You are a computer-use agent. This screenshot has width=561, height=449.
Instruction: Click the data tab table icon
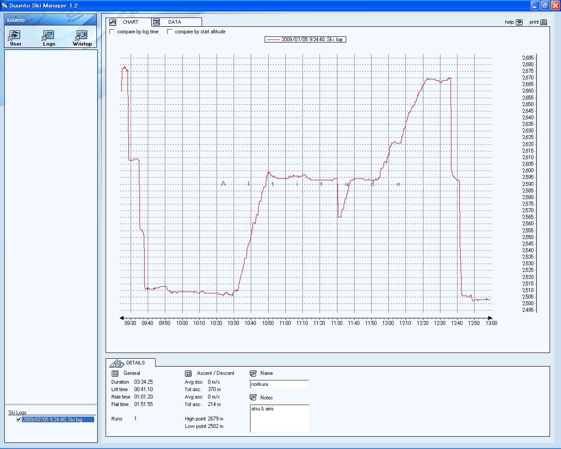156,22
